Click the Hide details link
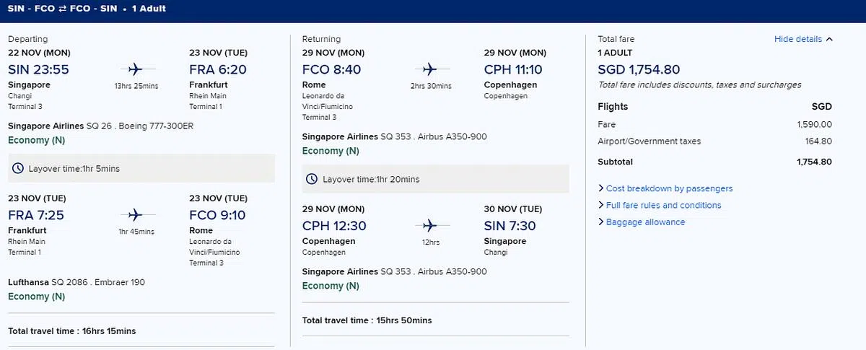The width and height of the screenshot is (866, 350). point(797,39)
